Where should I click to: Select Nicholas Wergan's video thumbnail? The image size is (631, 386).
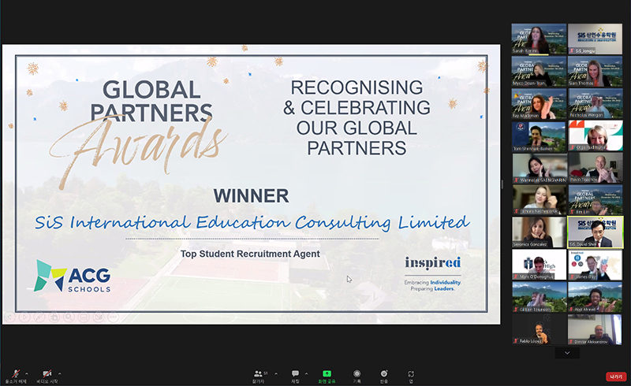click(x=596, y=104)
